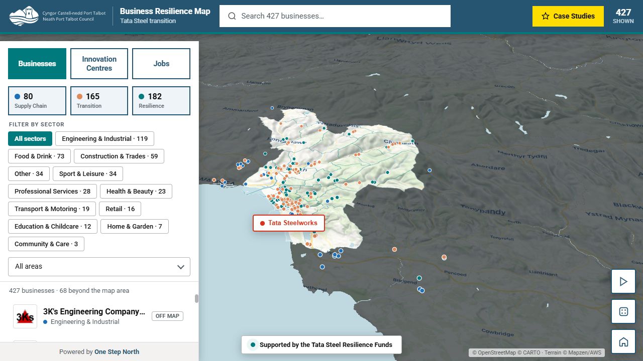Switch to the Businesses tab
The height and width of the screenshot is (361, 643).
(x=37, y=64)
